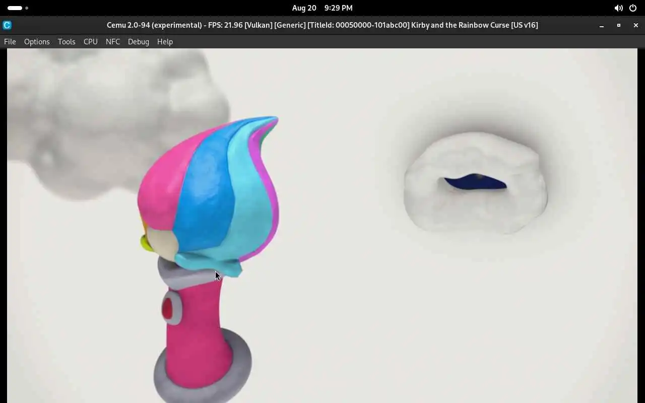Image resolution: width=645 pixels, height=403 pixels.
Task: Close the Cemu window
Action: click(636, 25)
